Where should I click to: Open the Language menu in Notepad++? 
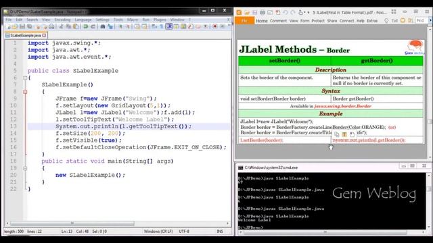[x=83, y=20]
